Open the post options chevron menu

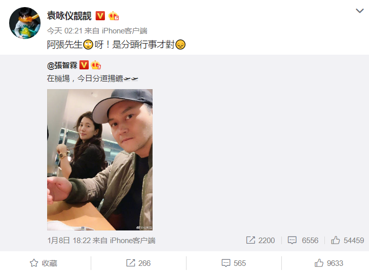tap(359, 11)
